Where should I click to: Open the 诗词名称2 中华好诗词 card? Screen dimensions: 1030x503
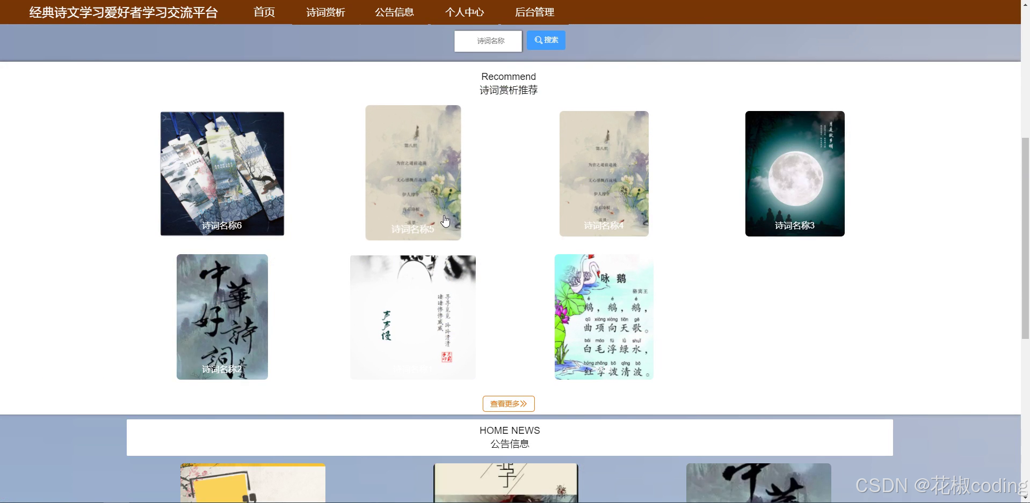coord(222,316)
